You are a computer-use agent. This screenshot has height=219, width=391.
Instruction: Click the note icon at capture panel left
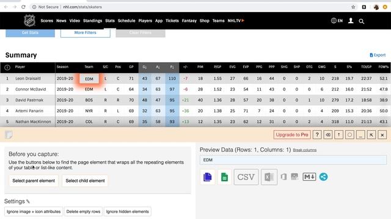[x=9, y=135]
